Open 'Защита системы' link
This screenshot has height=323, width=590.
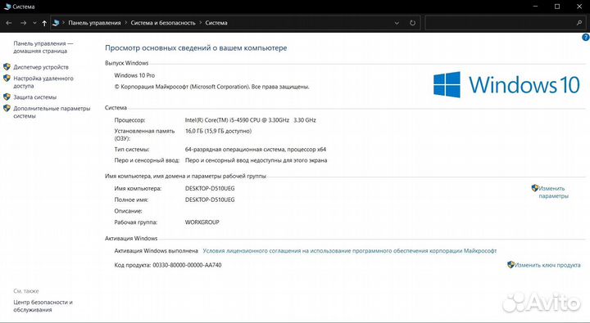coord(35,96)
